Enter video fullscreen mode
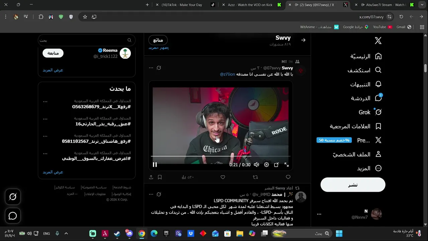Screen dimensions: 428x241 tap(287, 165)
